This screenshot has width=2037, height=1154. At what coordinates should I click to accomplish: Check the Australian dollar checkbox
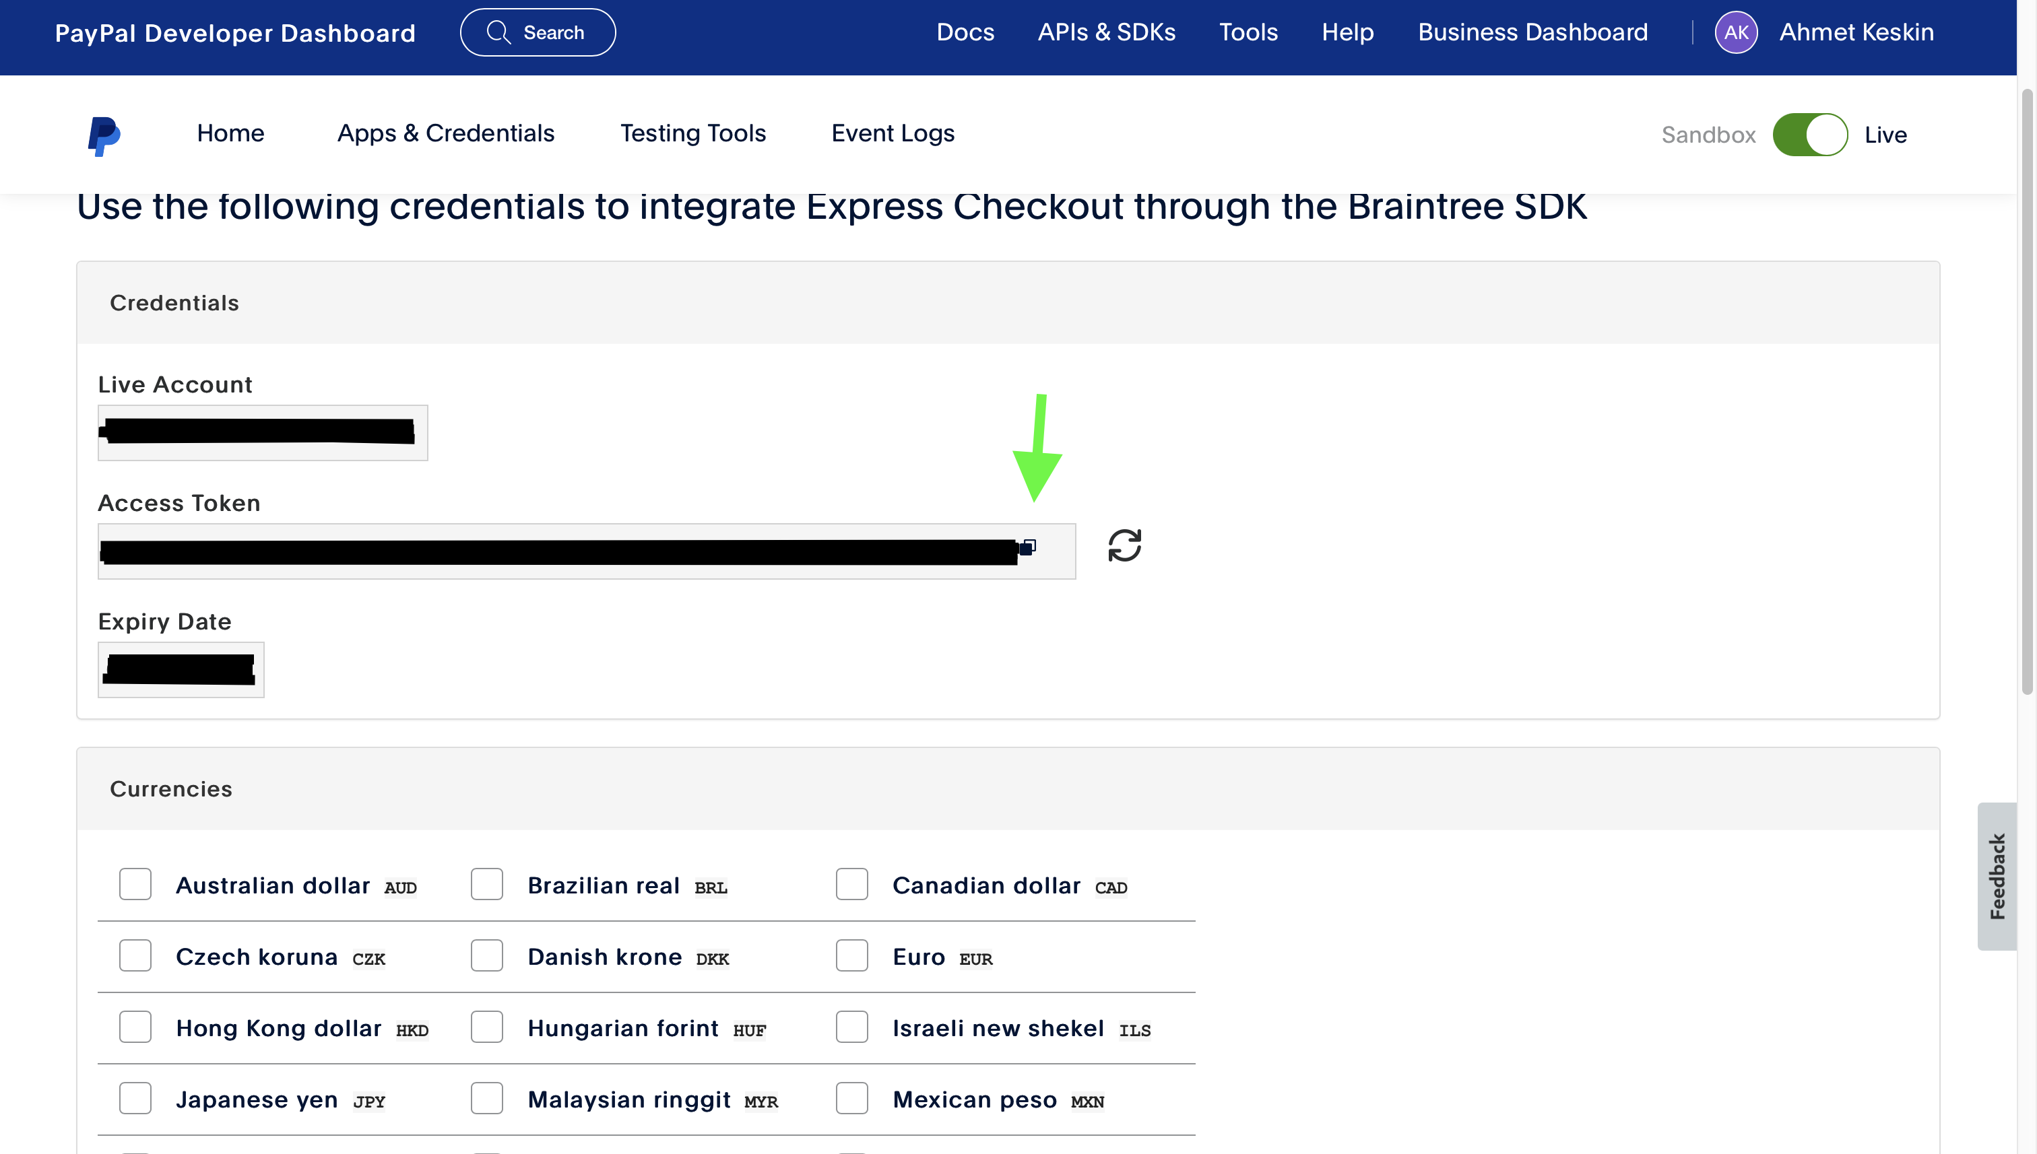point(135,885)
